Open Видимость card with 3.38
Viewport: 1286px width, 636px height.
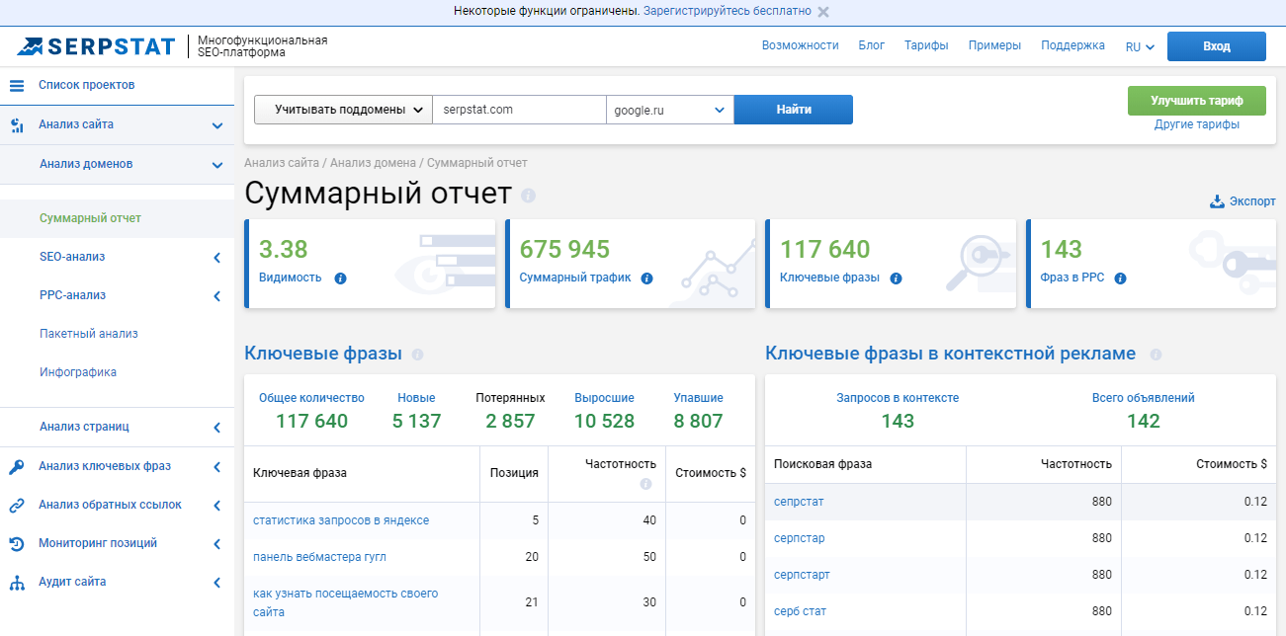[370, 264]
